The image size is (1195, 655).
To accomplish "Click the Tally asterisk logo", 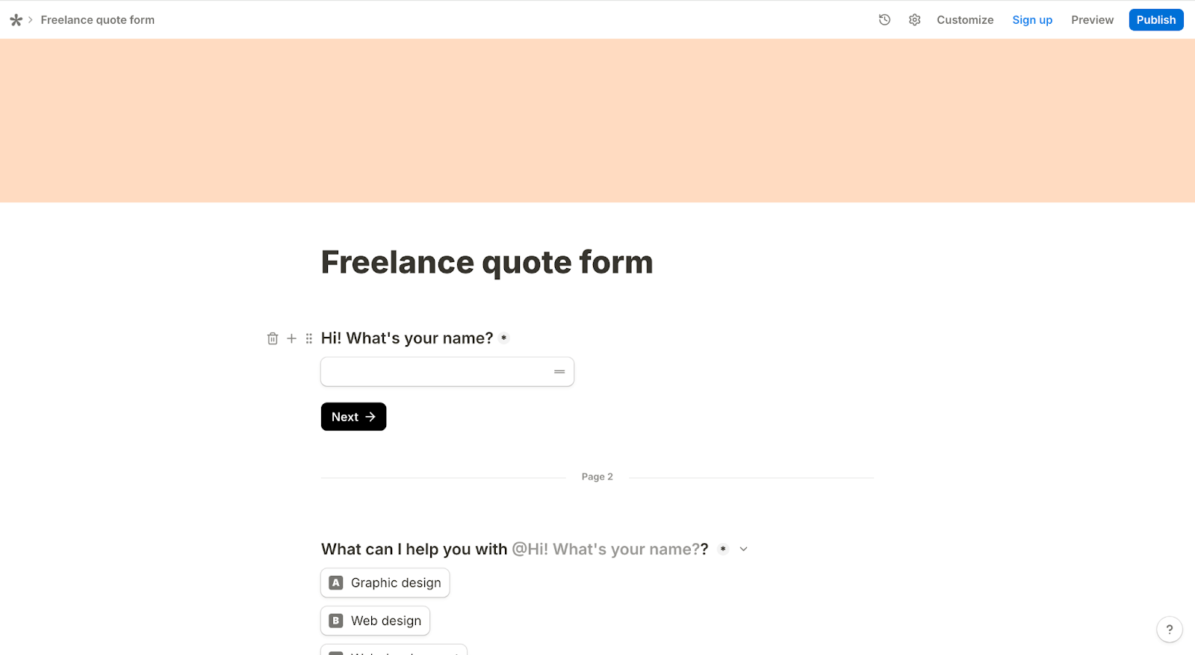I will tap(15, 19).
